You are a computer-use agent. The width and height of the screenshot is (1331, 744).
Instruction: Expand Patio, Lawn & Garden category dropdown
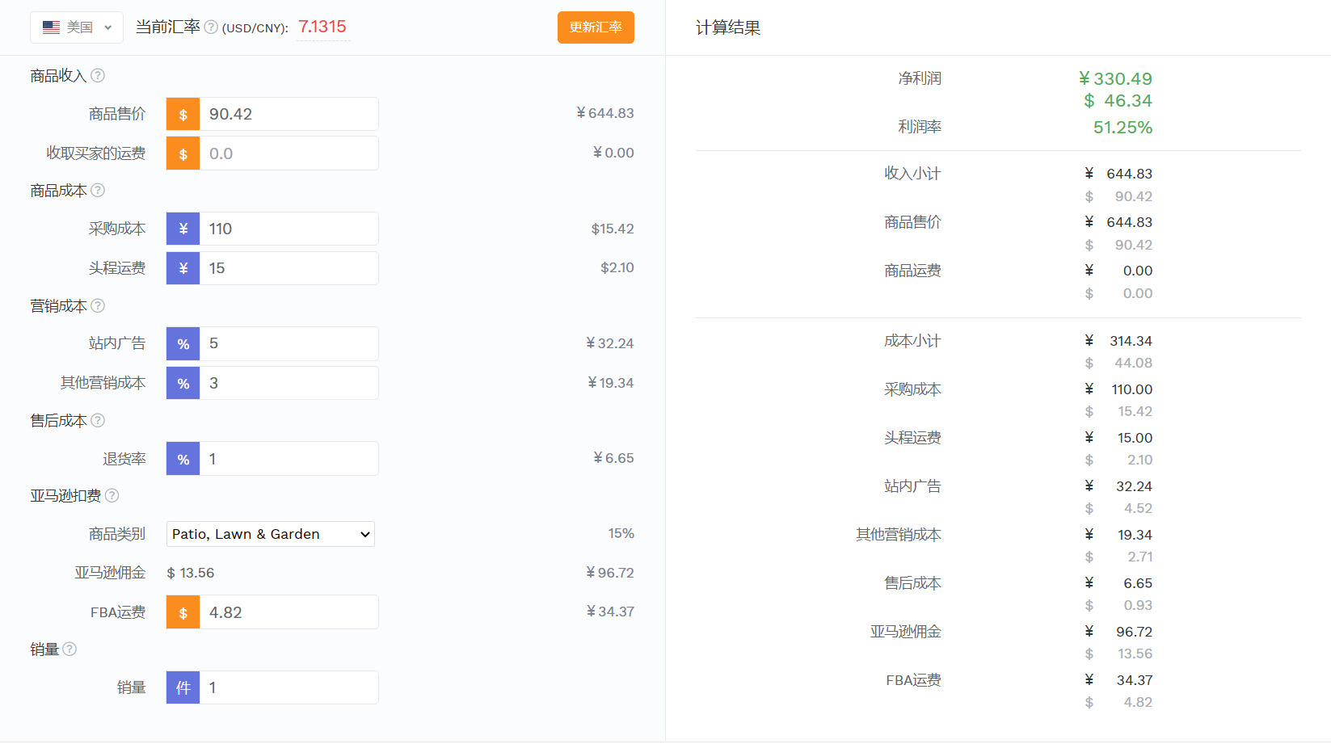coord(271,534)
